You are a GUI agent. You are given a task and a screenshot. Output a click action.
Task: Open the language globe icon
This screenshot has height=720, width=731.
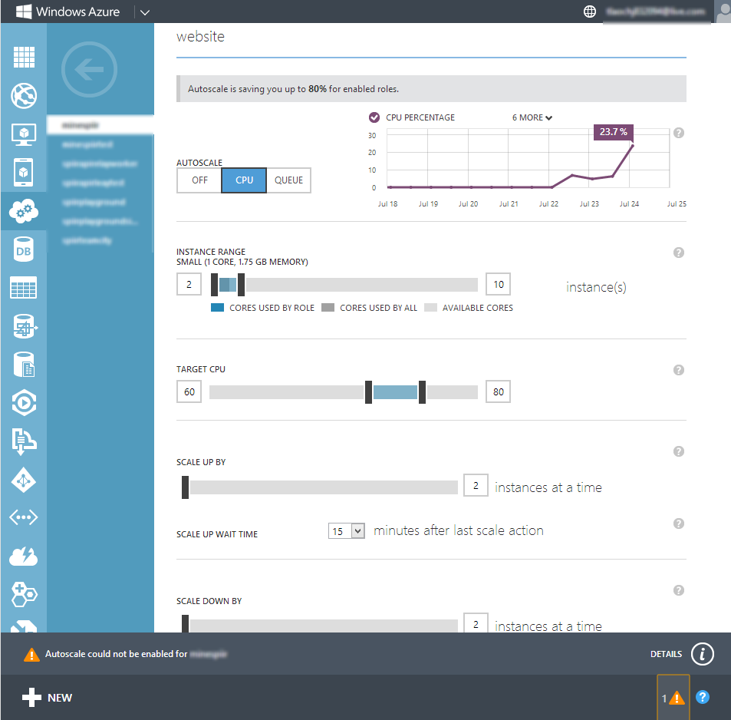click(590, 12)
